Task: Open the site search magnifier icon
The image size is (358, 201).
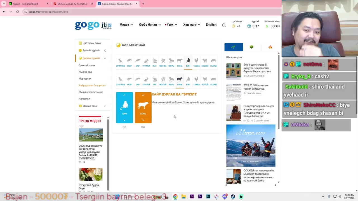Action: click(224, 25)
